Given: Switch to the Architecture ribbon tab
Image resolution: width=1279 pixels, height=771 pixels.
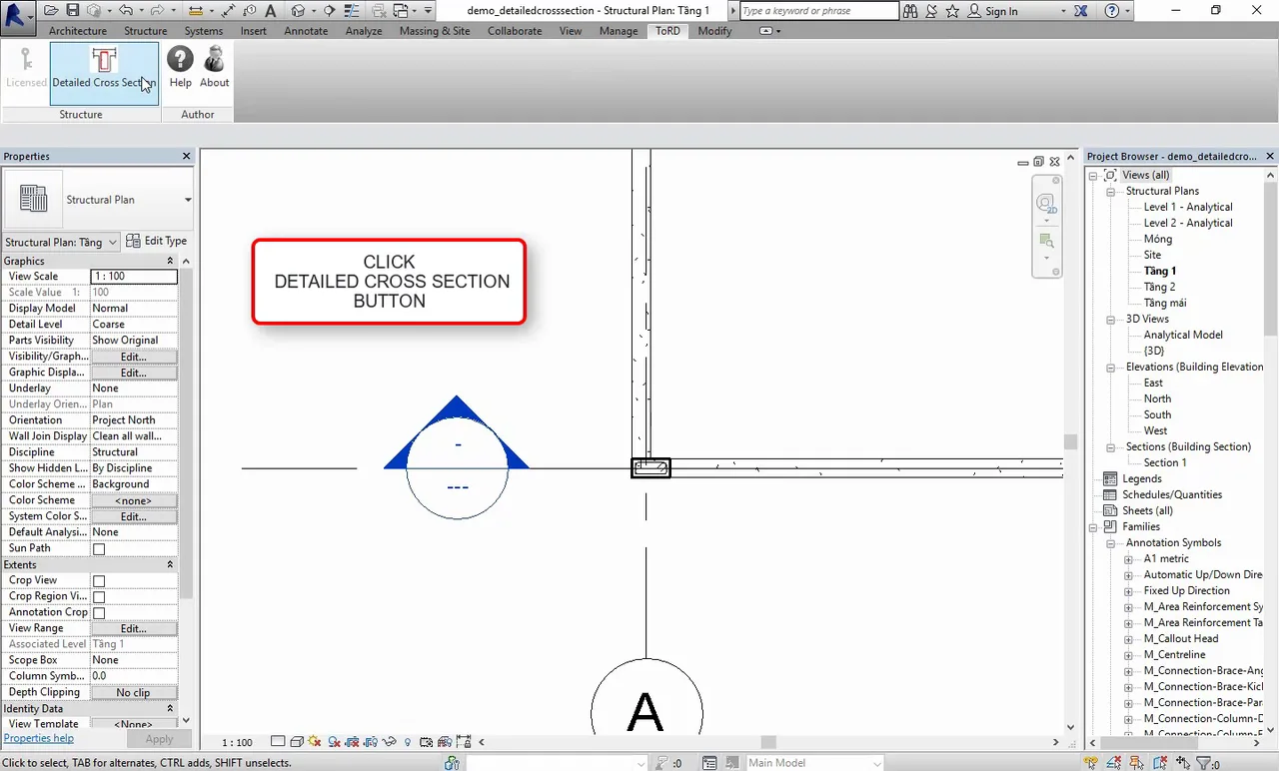Looking at the screenshot, I should [78, 31].
